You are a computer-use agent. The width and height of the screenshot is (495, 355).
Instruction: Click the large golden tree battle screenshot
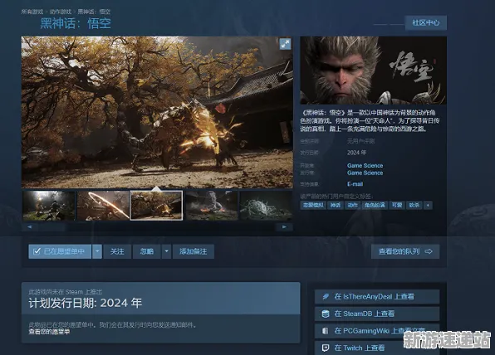(157, 112)
